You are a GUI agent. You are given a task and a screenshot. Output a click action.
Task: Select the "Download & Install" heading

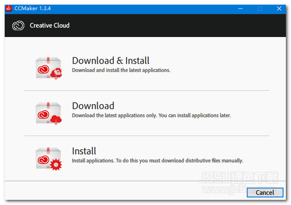(110, 61)
